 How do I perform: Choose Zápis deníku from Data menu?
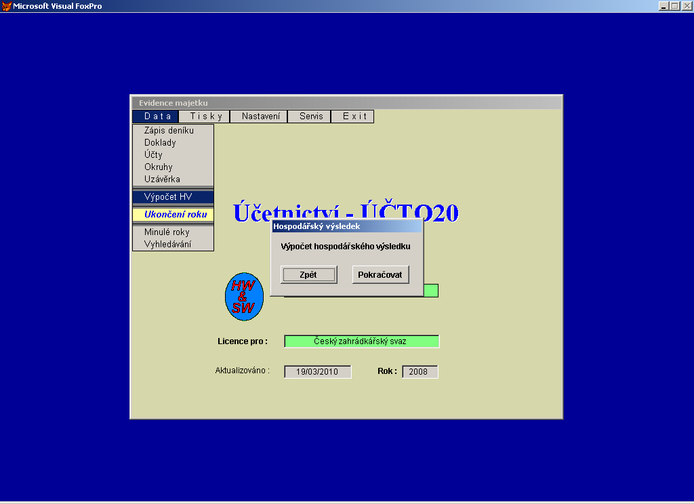tap(173, 131)
